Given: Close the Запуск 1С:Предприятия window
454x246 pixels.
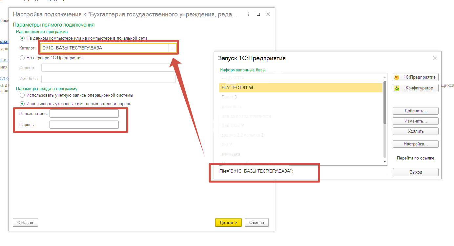Looking at the screenshot, I should coord(435,58).
